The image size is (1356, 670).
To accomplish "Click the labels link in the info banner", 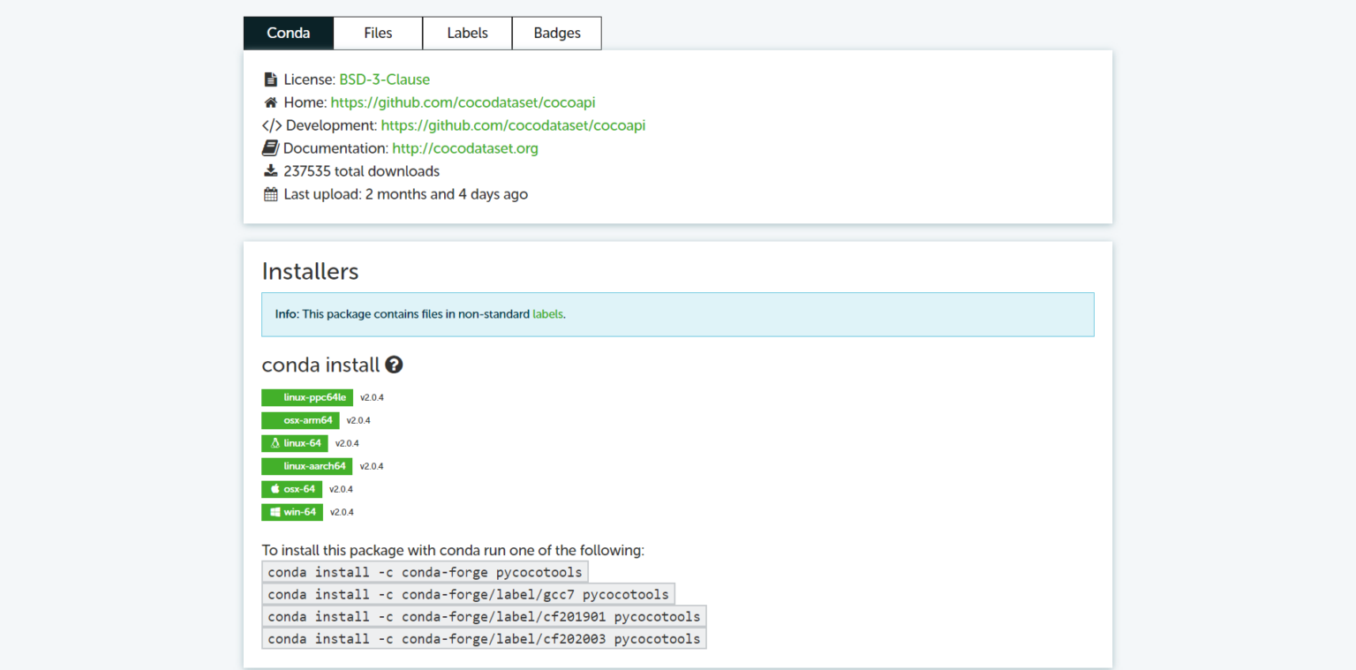I will (547, 313).
